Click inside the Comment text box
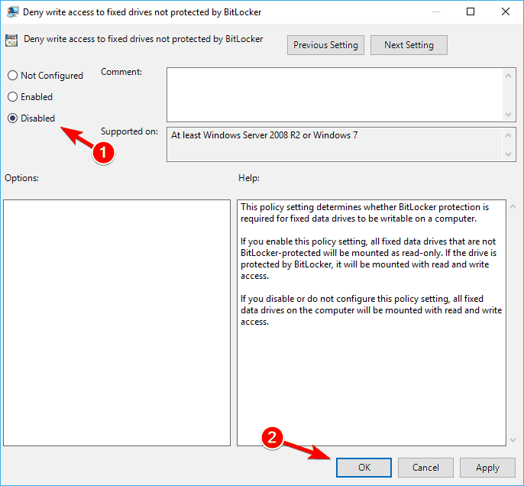 (335, 93)
